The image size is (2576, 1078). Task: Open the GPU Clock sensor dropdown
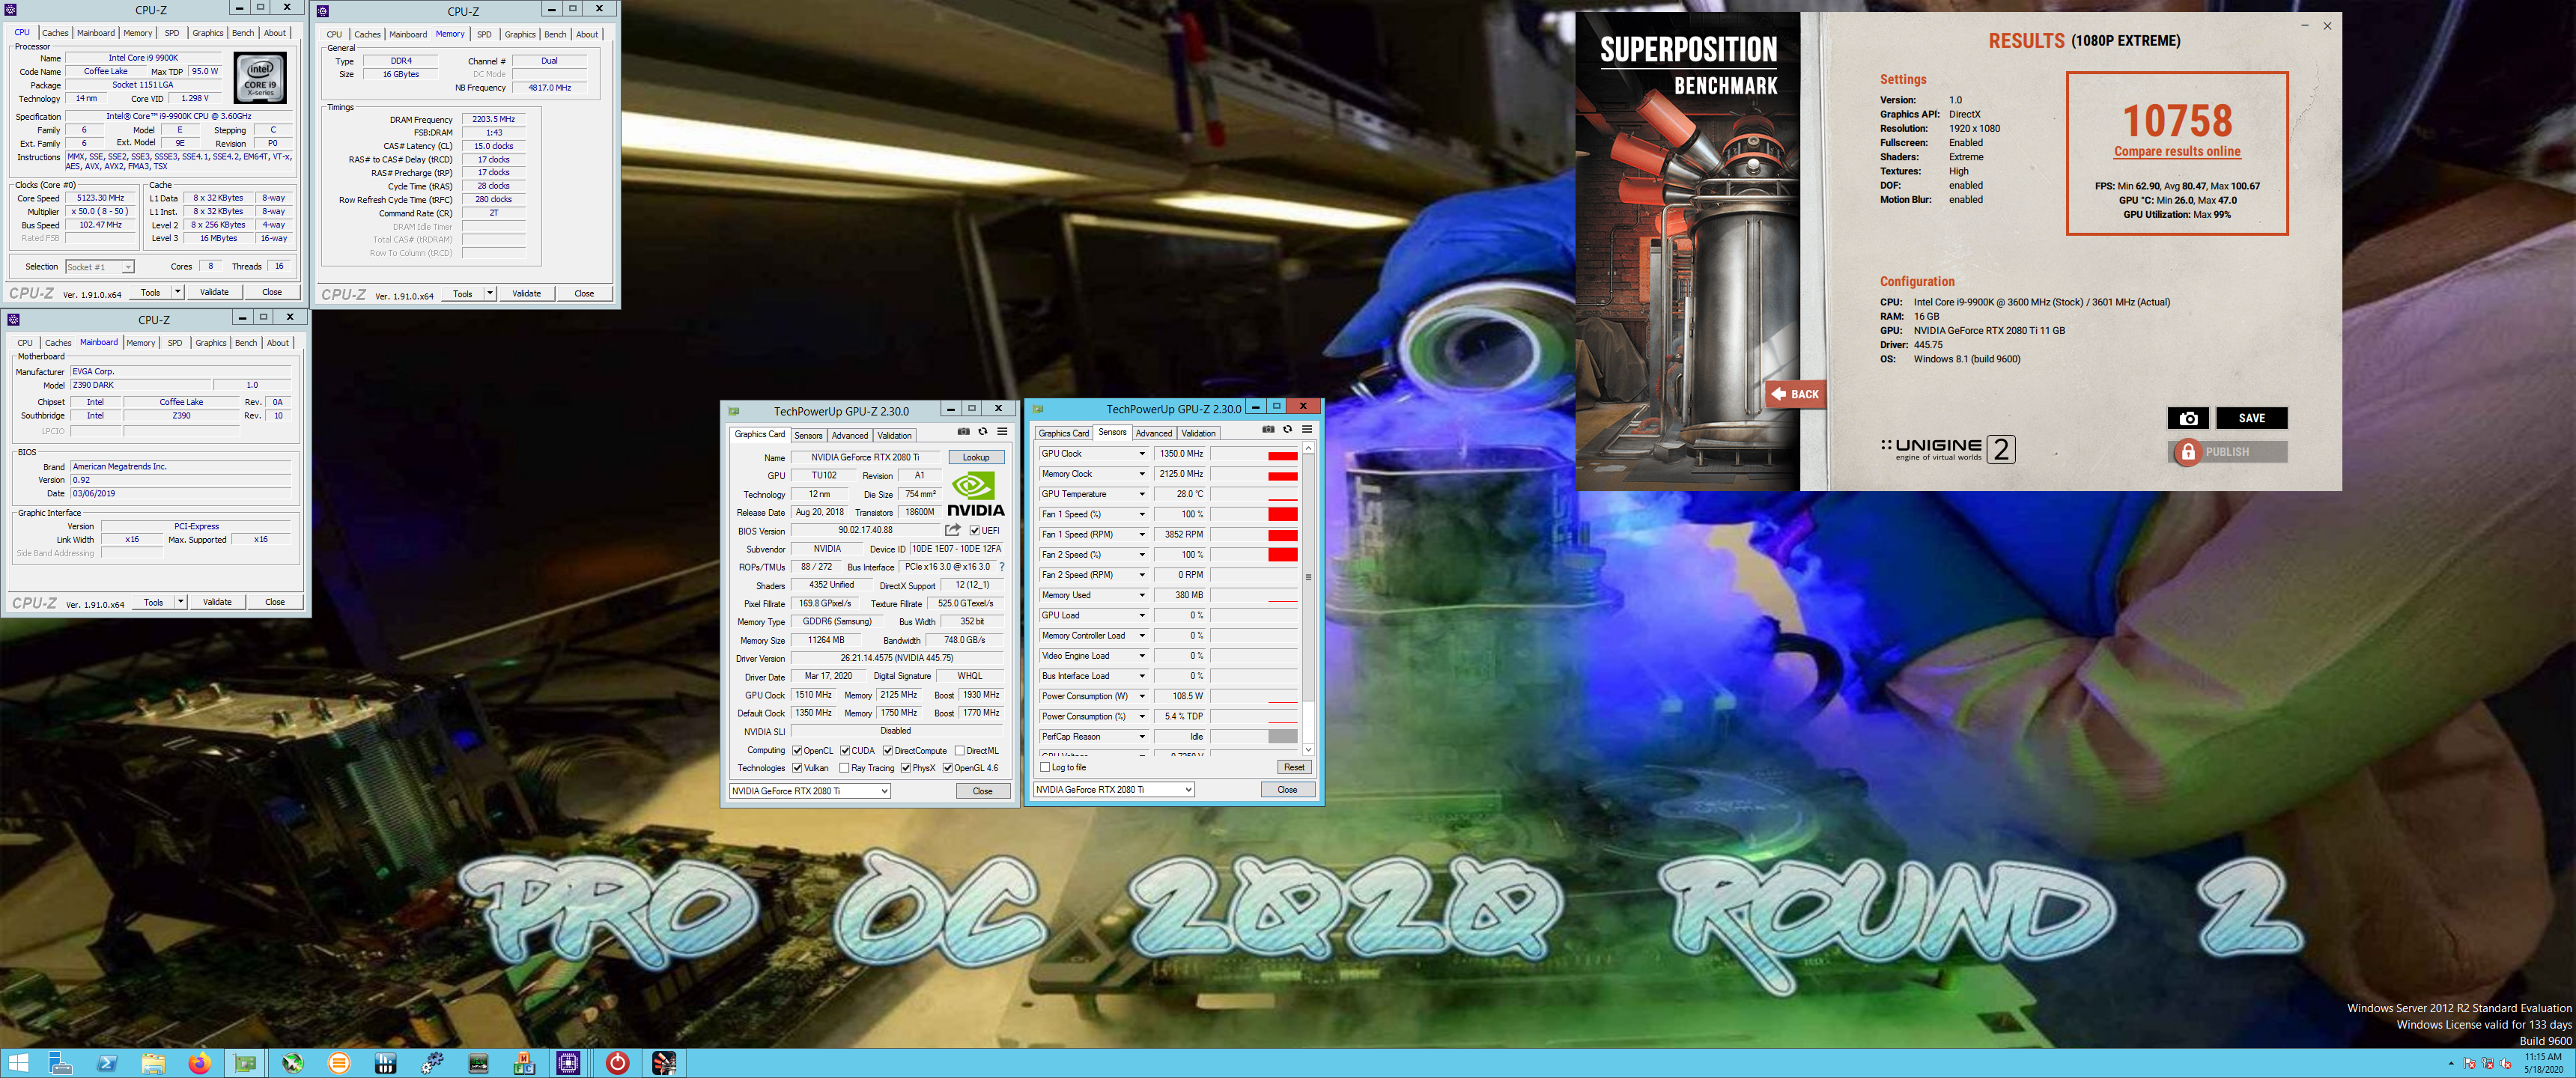coord(1142,454)
